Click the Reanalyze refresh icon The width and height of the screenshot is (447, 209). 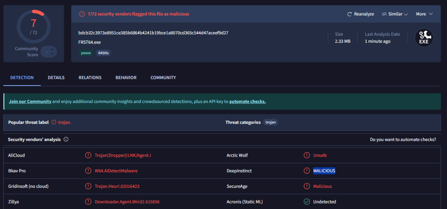pos(349,14)
